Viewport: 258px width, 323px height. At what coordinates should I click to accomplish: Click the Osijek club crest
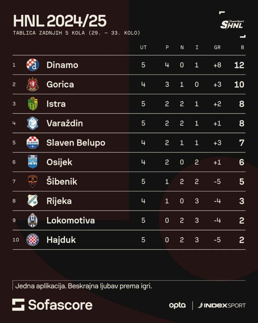point(32,162)
